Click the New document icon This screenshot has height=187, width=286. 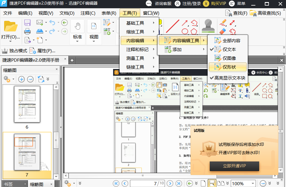pyautogui.click(x=39, y=40)
